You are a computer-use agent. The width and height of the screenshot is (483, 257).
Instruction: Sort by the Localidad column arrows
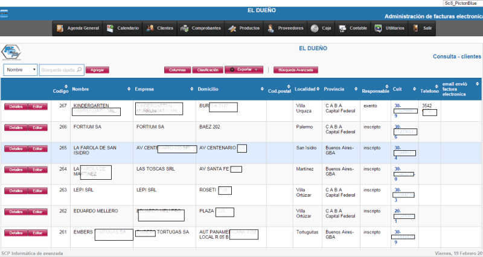coord(318,89)
